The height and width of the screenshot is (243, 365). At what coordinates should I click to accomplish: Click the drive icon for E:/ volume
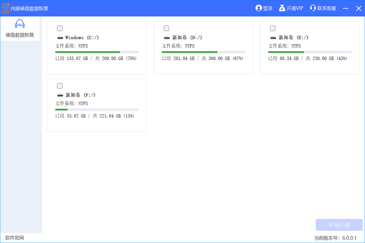[273, 38]
